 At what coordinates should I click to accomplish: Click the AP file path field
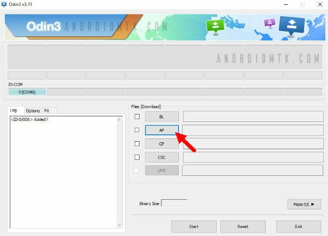coord(253,130)
